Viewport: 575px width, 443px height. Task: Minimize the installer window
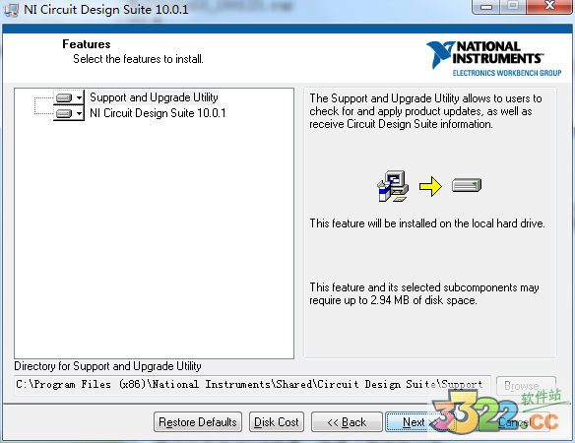(485, 7)
